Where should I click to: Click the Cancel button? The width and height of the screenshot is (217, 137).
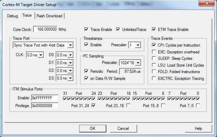[123, 129]
